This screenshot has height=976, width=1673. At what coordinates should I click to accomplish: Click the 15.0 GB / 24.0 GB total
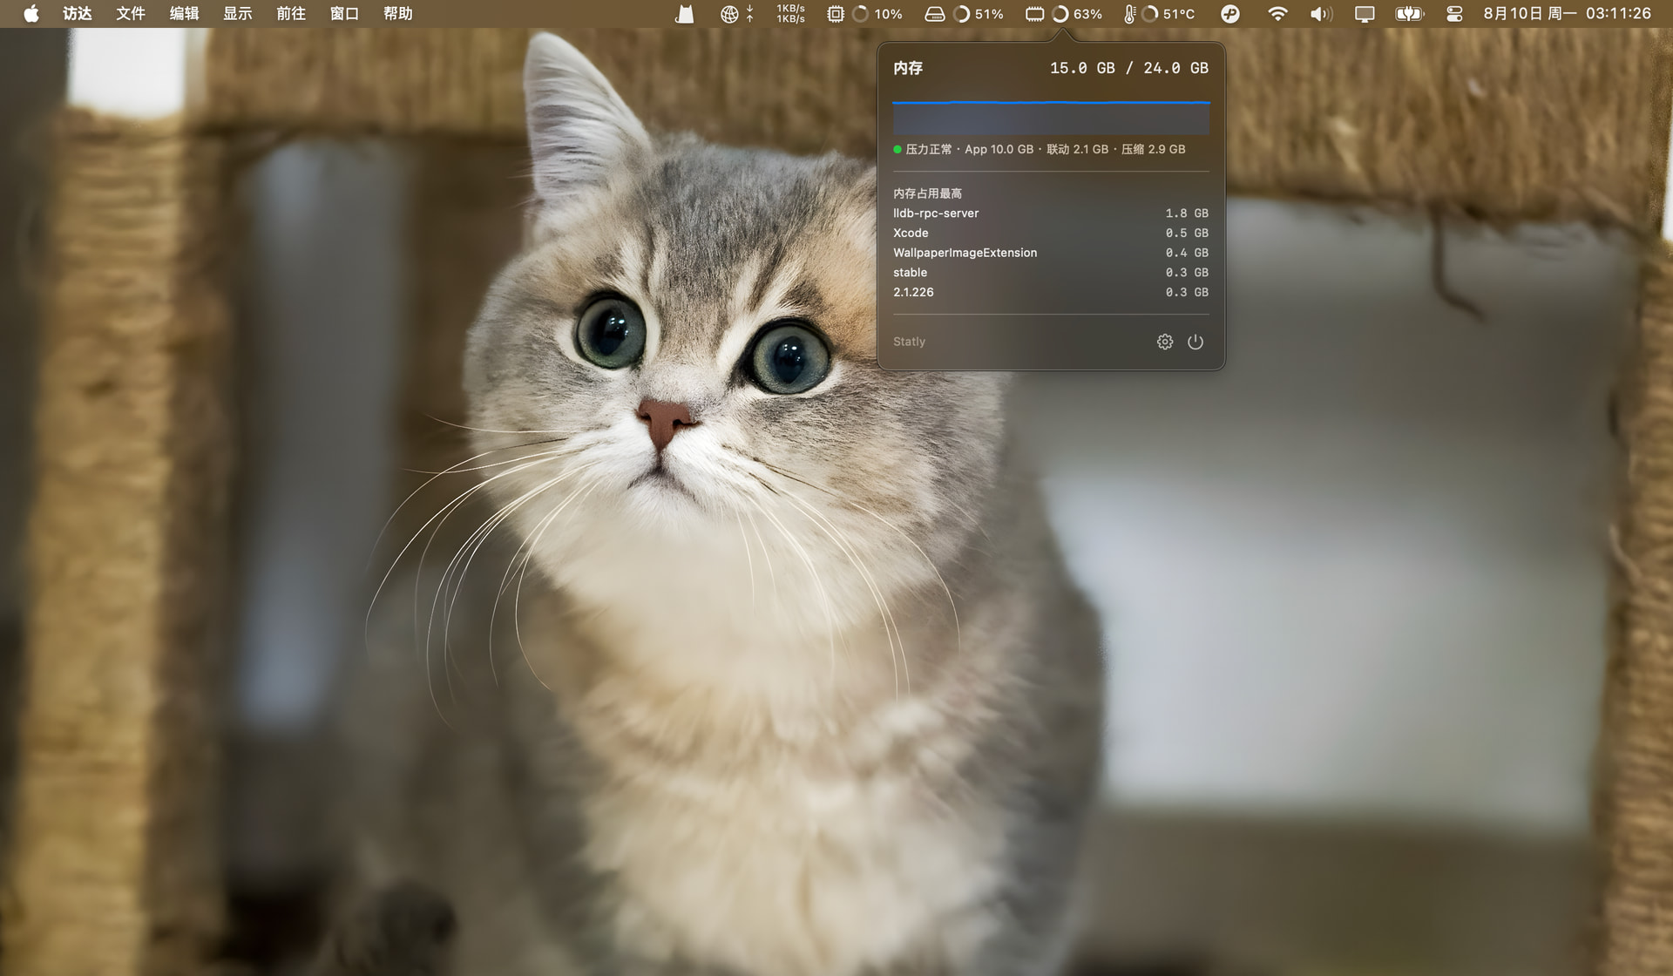pos(1129,68)
